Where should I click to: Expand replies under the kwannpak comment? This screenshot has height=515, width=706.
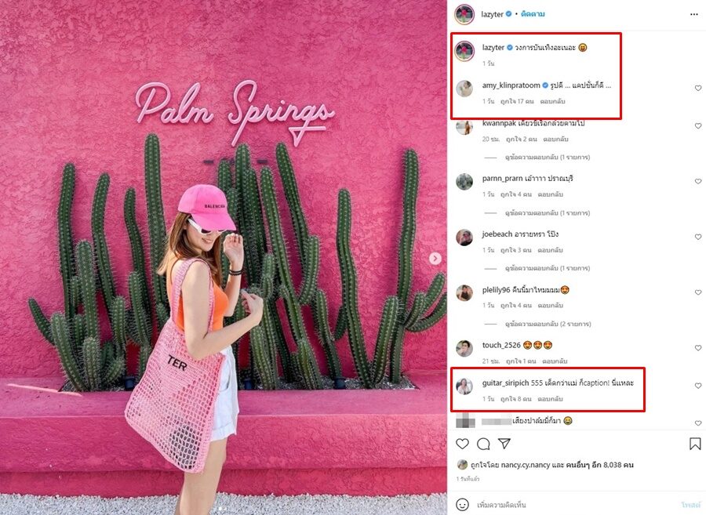(547, 157)
